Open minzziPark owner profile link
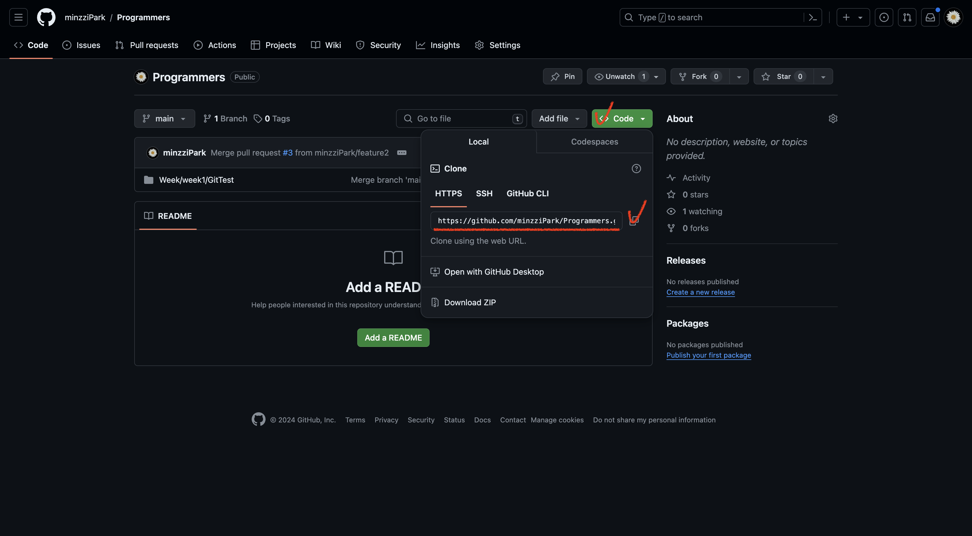The height and width of the screenshot is (536, 972). point(85,17)
